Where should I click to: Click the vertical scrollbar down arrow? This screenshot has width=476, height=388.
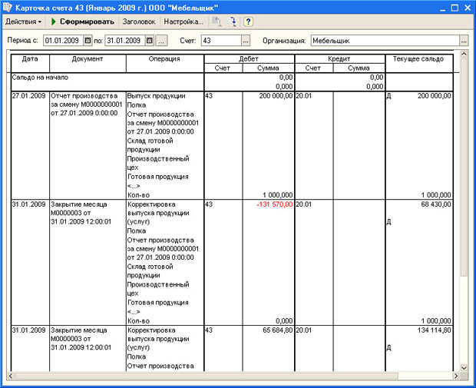coord(464,368)
